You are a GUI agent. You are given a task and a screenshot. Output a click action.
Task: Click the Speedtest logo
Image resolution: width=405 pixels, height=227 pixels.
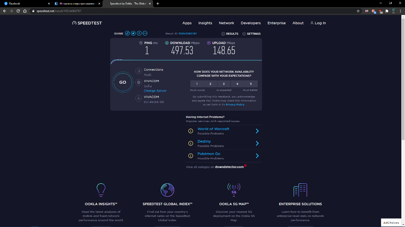point(87,23)
